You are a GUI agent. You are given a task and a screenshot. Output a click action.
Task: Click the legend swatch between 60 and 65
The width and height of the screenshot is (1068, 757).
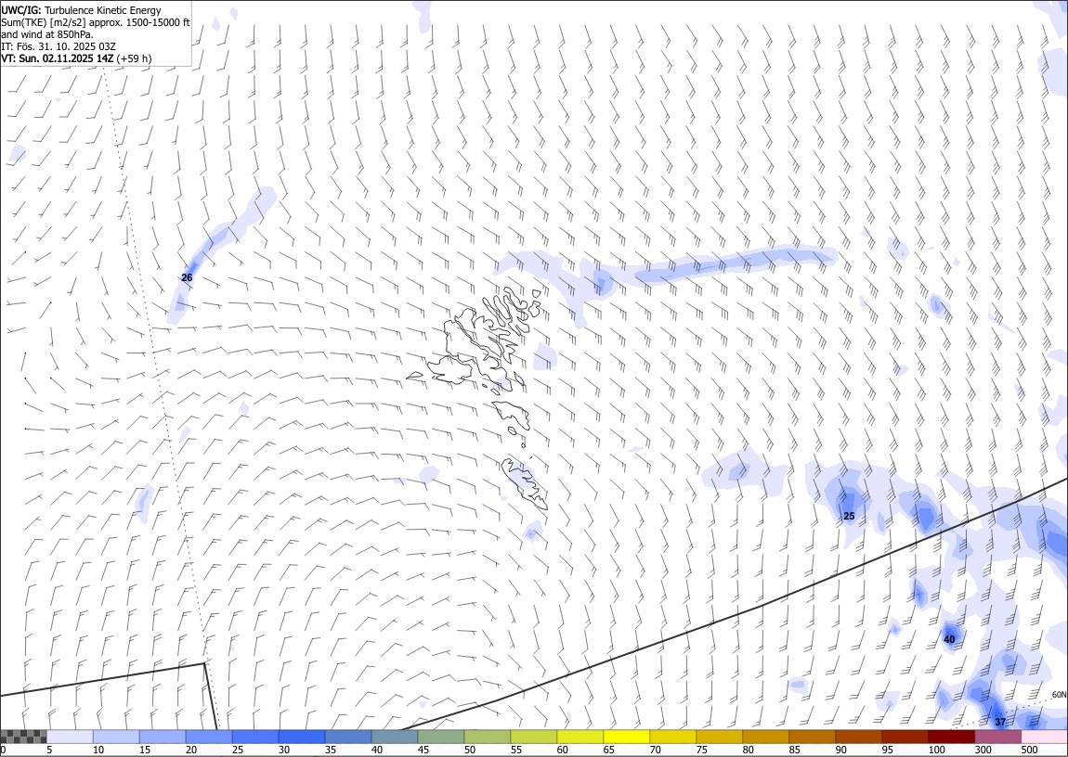[580, 737]
